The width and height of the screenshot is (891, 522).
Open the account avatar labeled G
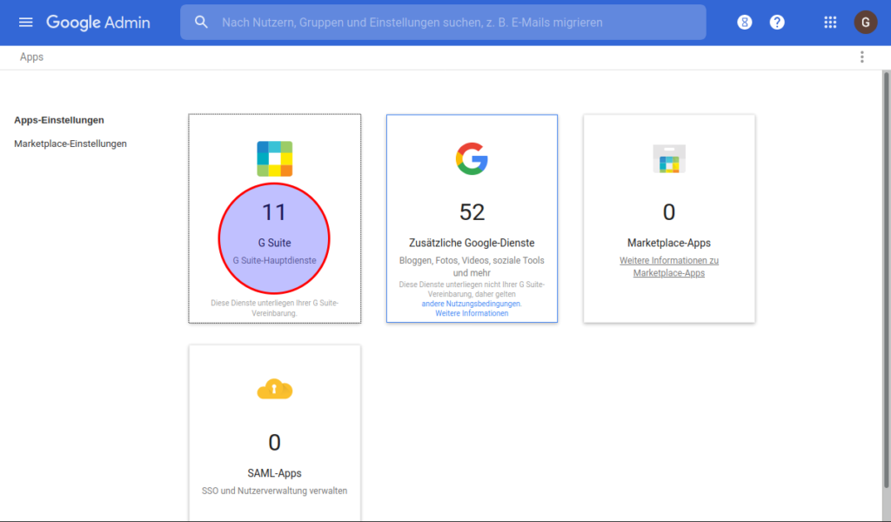(866, 22)
